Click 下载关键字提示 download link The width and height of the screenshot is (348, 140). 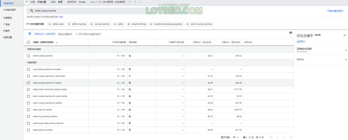point(335,11)
